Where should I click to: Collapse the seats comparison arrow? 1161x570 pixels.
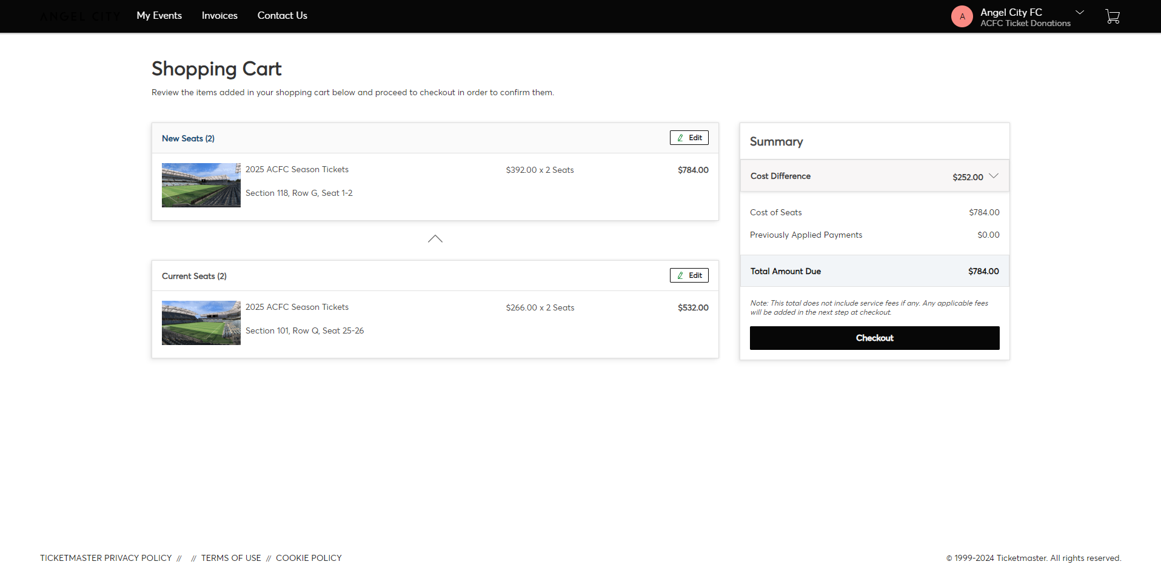(x=435, y=239)
